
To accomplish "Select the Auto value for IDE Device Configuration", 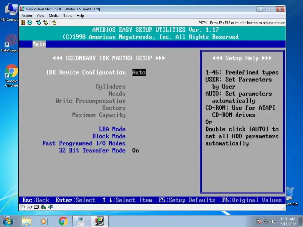I will click(x=139, y=72).
